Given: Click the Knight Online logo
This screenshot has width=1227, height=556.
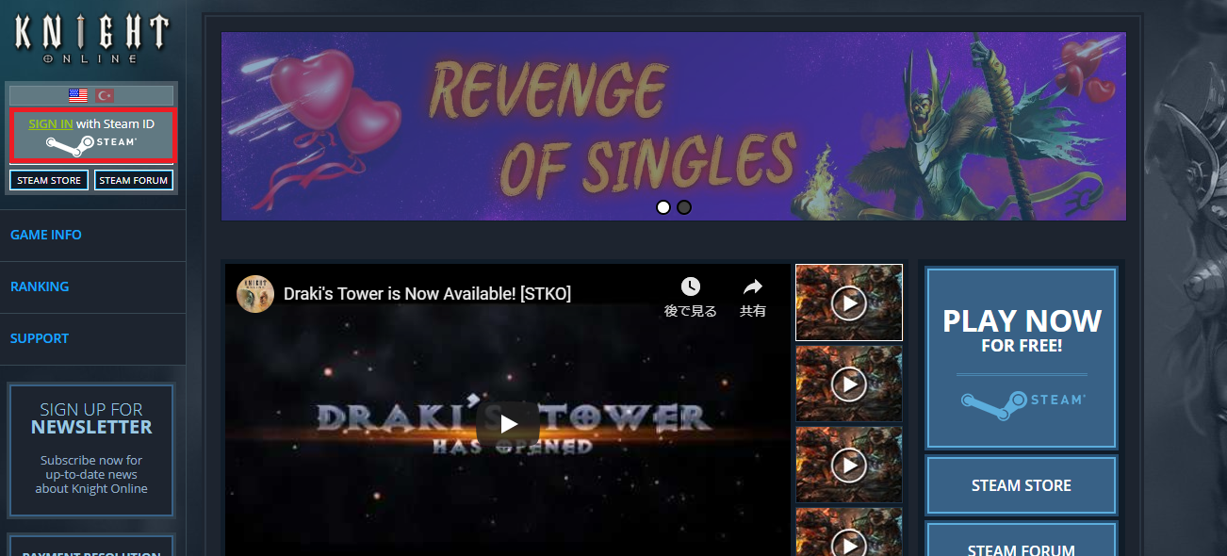Looking at the screenshot, I should coord(91,38).
